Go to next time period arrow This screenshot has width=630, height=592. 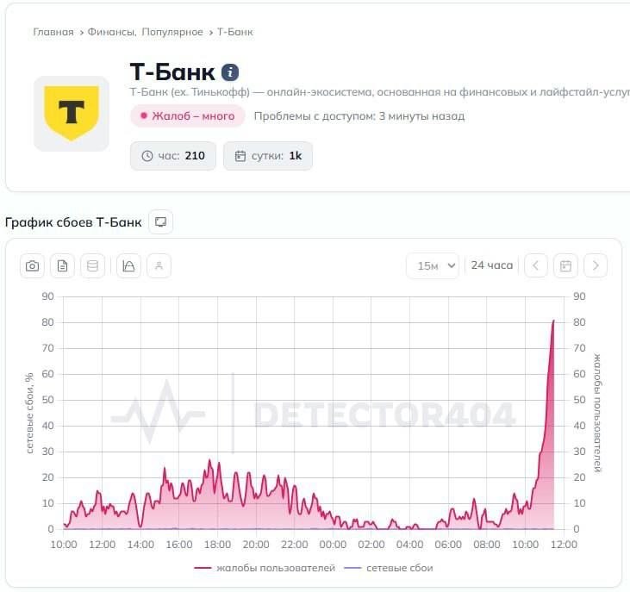pos(596,266)
